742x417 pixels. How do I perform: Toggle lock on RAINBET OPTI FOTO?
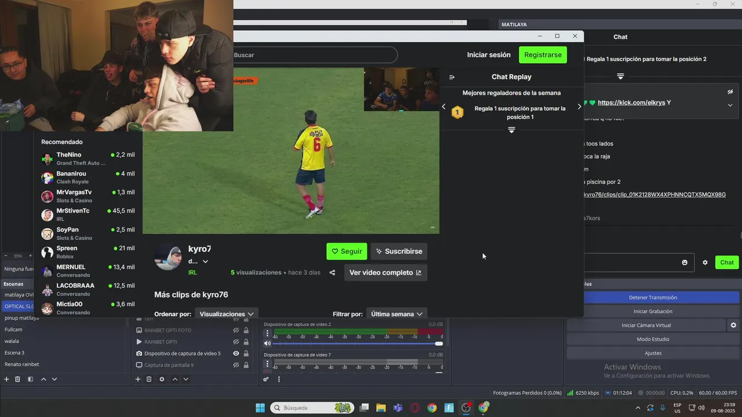coord(246,330)
